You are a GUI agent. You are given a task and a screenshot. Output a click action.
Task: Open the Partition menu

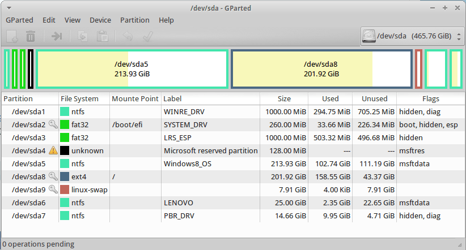click(134, 20)
